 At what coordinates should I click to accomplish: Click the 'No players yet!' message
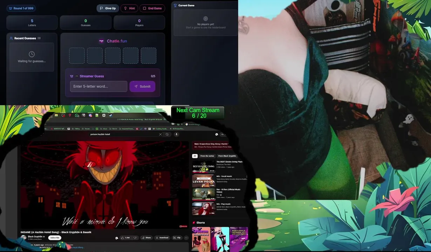[x=206, y=24]
